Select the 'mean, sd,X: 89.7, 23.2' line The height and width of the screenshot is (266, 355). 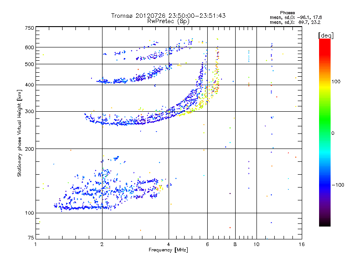295,22
